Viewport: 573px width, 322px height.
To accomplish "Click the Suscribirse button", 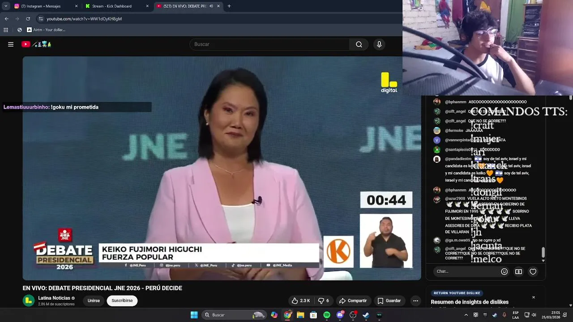I will (122, 301).
